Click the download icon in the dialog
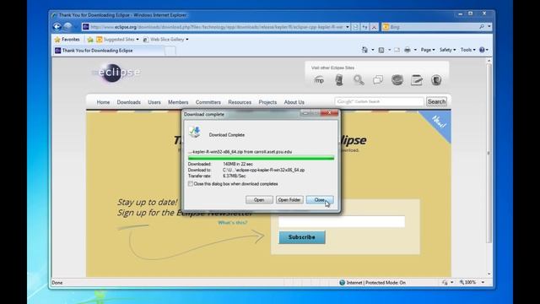The width and height of the screenshot is (540, 304). (x=195, y=132)
